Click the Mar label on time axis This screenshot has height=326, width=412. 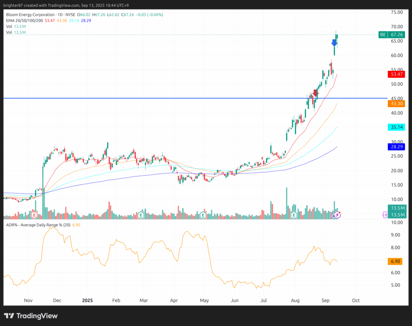pyautogui.click(x=144, y=301)
